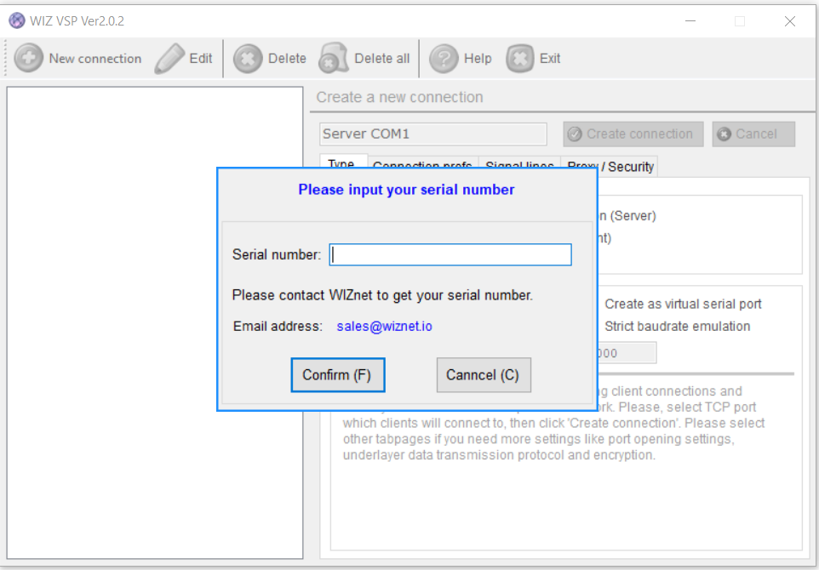Screen dimensions: 819x570
Task: Open the Proxy / Security tab
Action: tap(610, 166)
